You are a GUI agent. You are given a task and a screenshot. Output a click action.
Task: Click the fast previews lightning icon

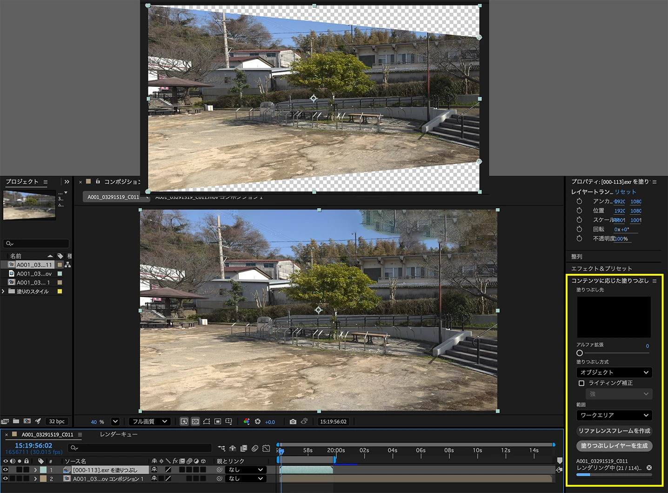point(184,421)
